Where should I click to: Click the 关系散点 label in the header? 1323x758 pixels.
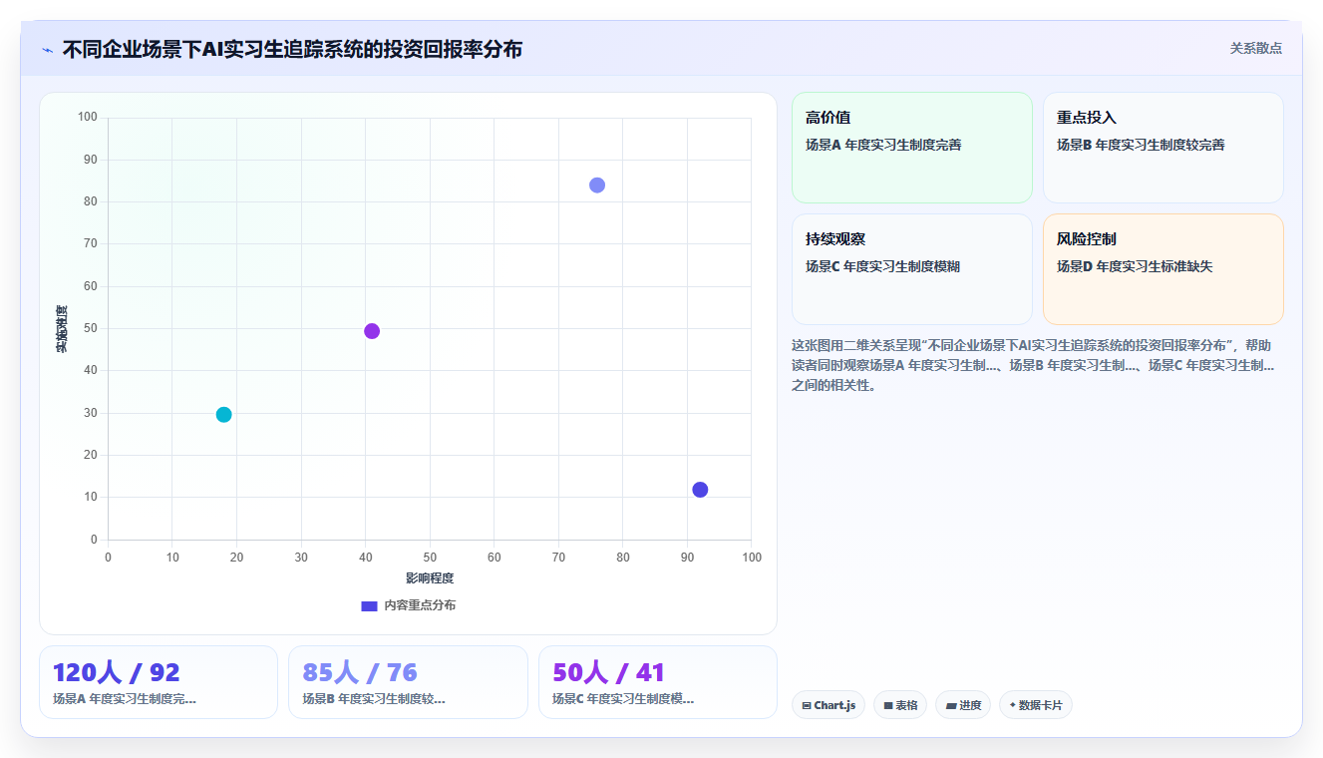(1255, 48)
